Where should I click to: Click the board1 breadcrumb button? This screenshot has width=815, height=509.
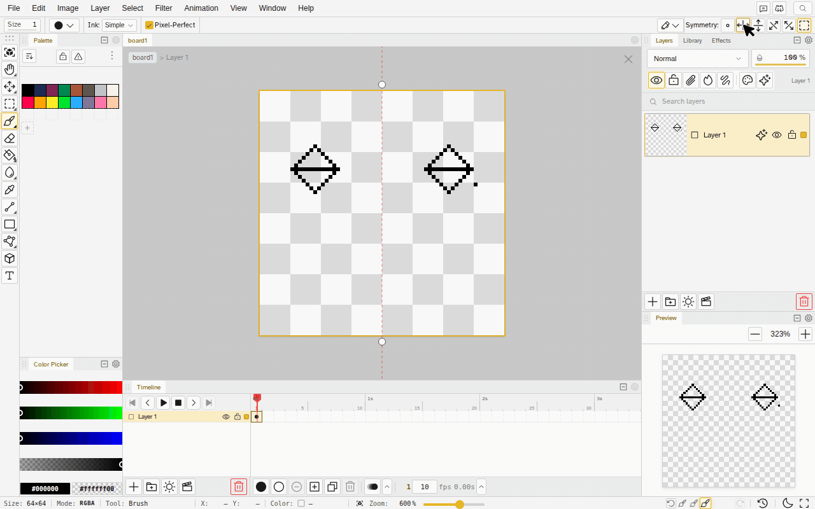click(143, 57)
